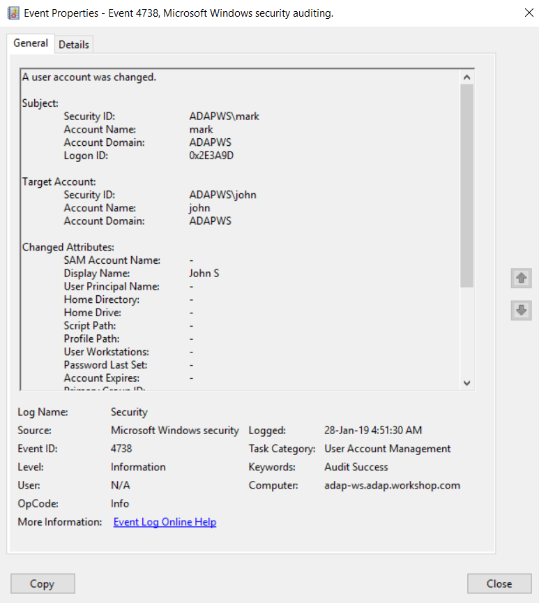The width and height of the screenshot is (539, 603).
Task: Click the Event Properties title bar icon
Action: coord(13,13)
